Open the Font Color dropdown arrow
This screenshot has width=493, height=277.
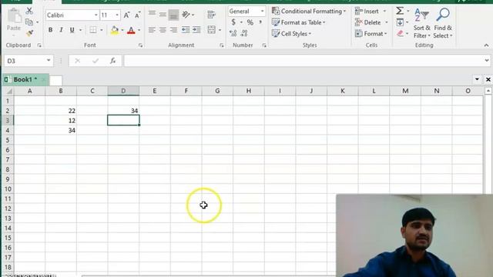139,30
